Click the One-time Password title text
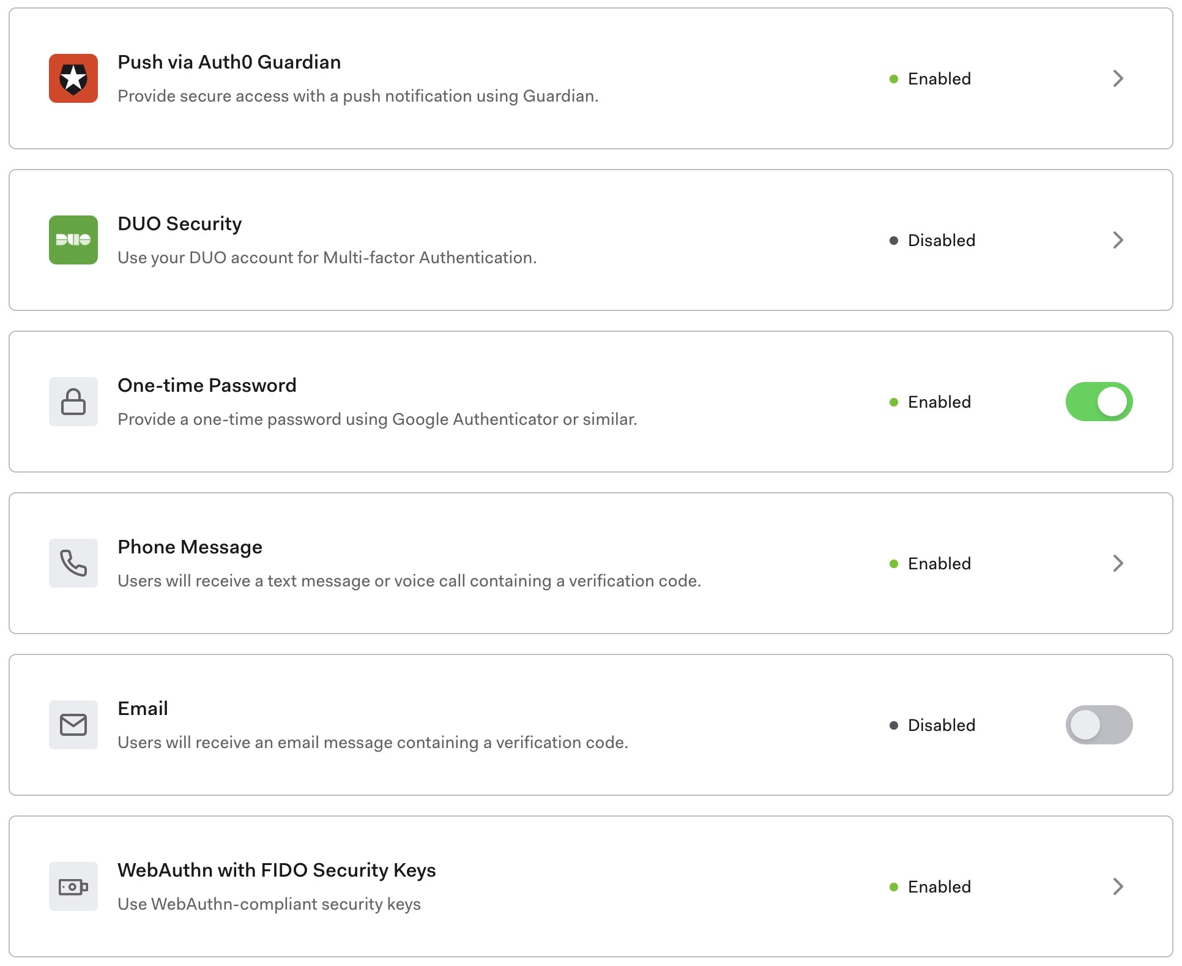 [207, 385]
